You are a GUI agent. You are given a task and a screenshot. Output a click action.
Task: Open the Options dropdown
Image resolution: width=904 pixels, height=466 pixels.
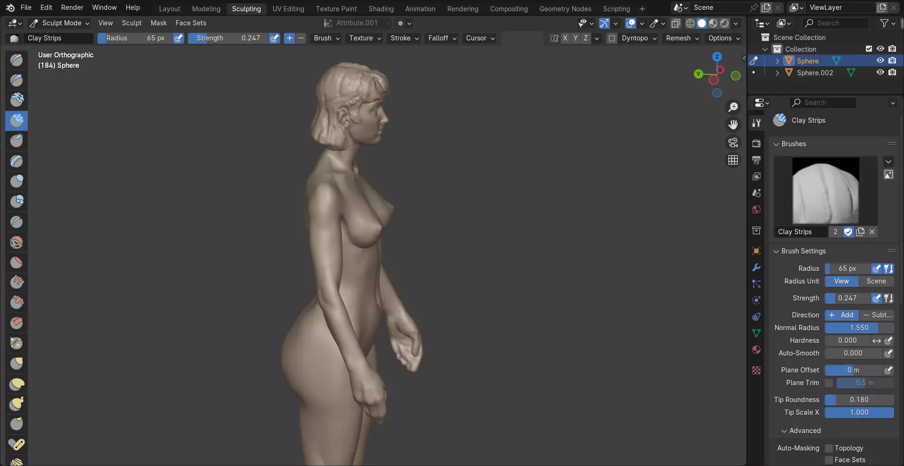724,38
